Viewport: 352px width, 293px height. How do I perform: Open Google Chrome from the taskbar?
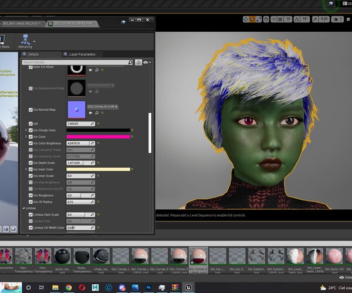69,287
